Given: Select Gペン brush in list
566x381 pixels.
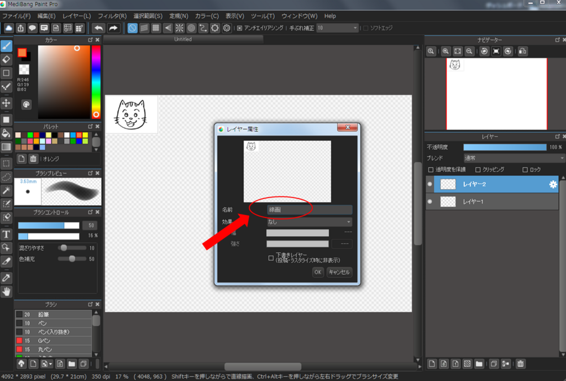Looking at the screenshot, I should [x=54, y=341].
